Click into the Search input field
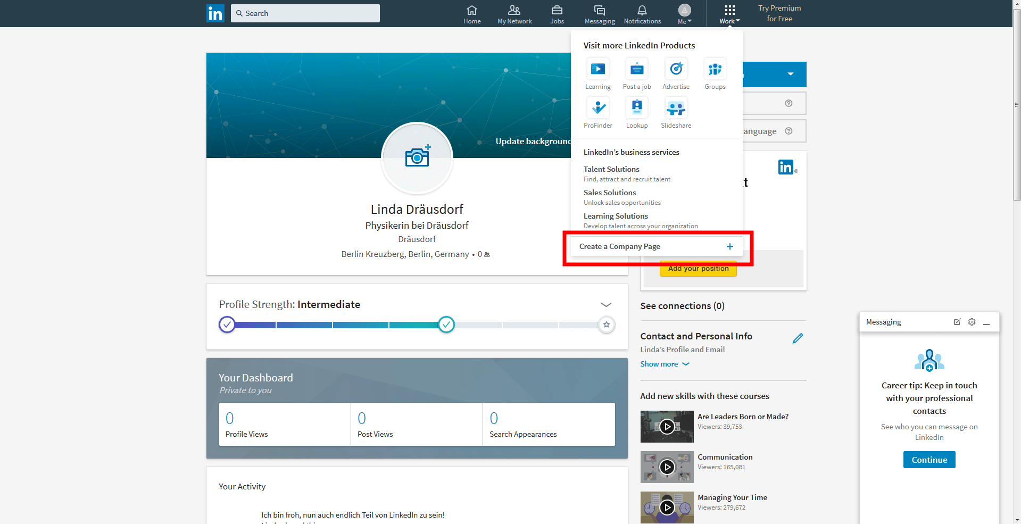This screenshot has width=1021, height=524. click(x=305, y=13)
